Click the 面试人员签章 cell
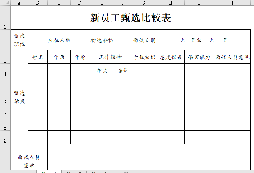Screen dimensions: 254x173 pos(29,161)
